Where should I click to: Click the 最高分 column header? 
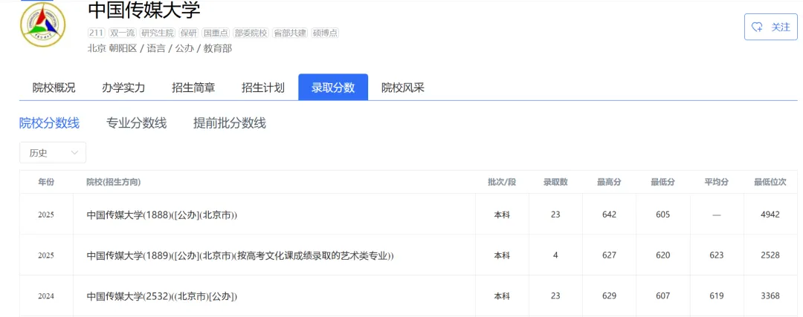tap(610, 182)
